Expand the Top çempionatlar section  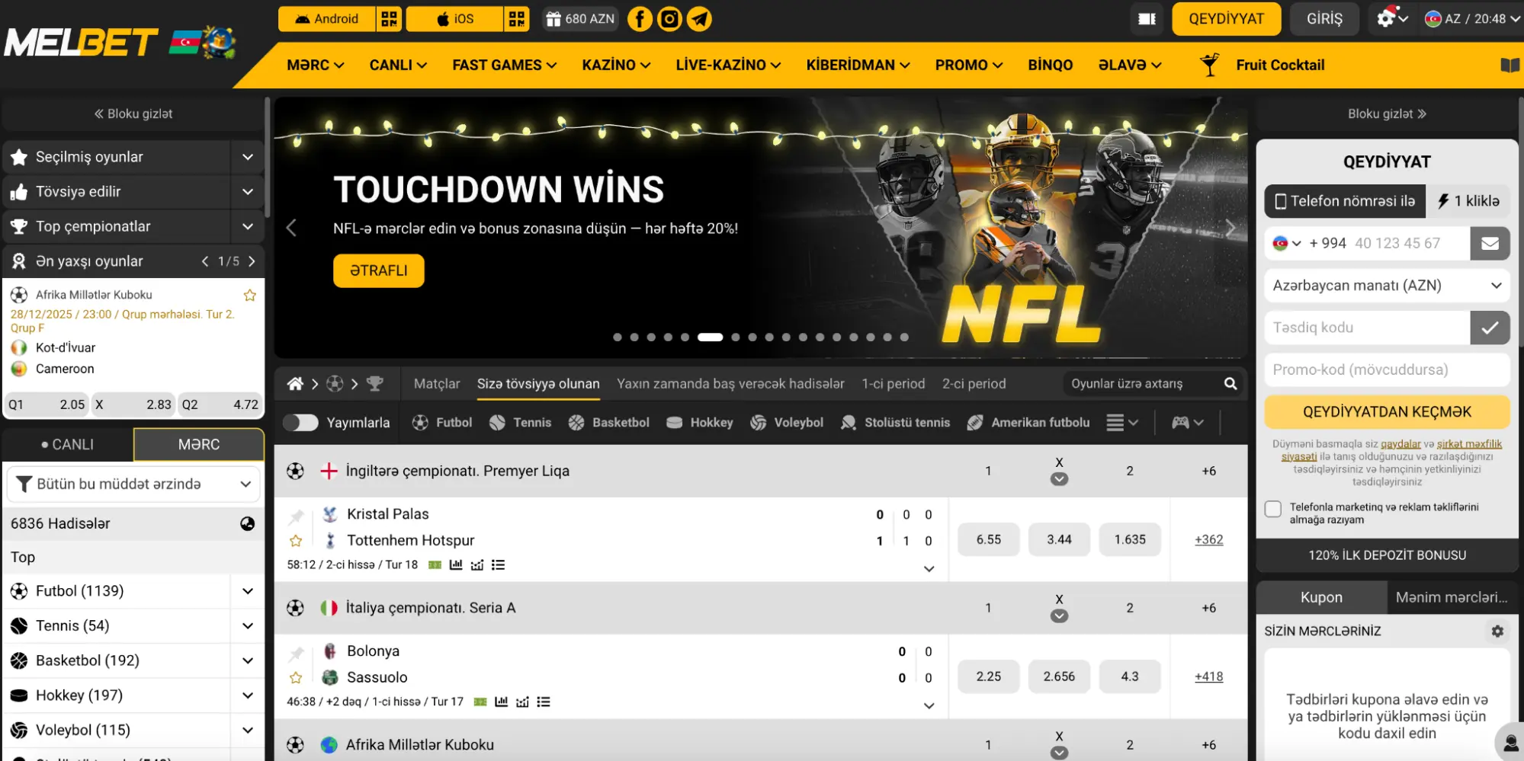248,227
